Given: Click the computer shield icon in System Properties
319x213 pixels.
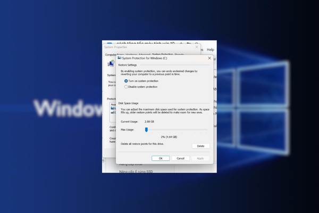Looking at the screenshot, I should (x=111, y=63).
